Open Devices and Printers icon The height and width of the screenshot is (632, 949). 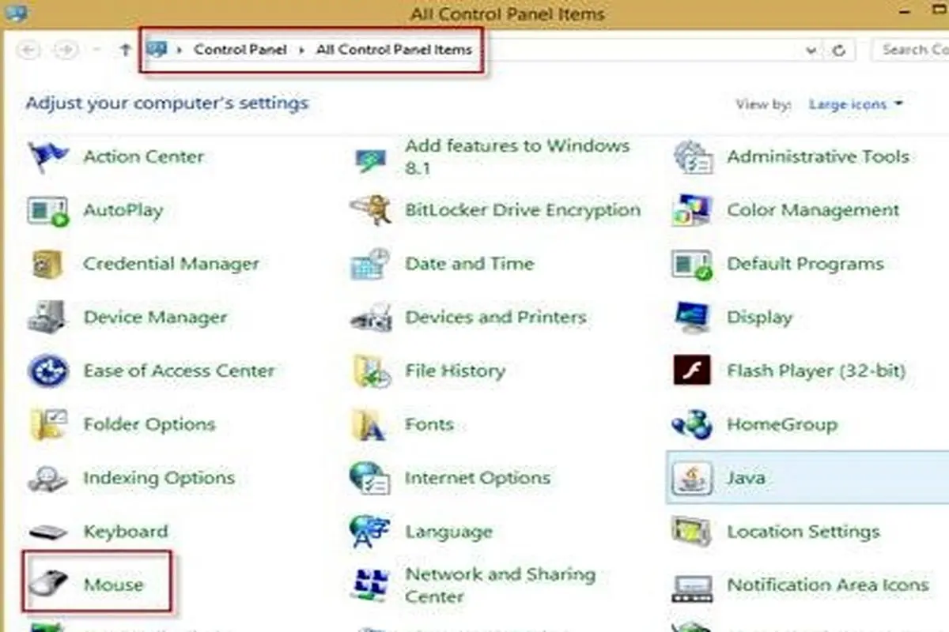[370, 318]
